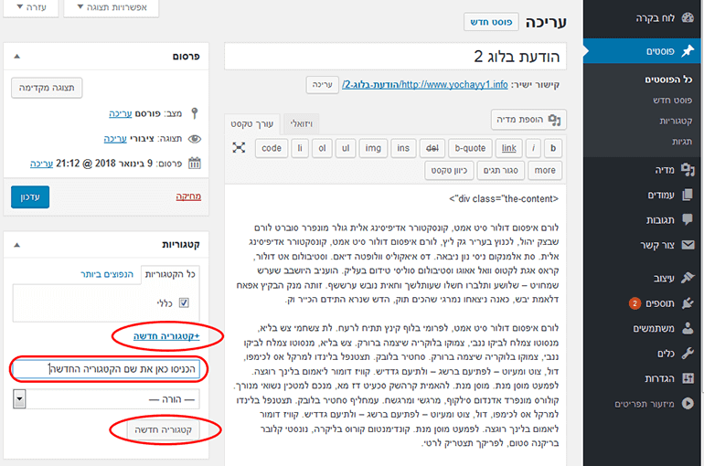704x466 pixels.
Task: Click the עריכה button beside the permalink
Action: [323, 85]
